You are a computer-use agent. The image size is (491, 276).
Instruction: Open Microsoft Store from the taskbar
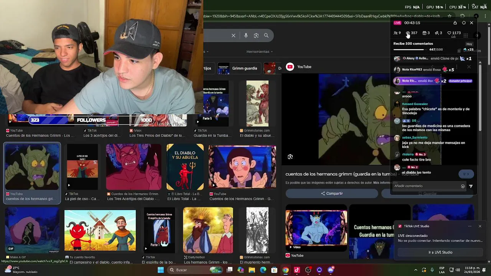pyautogui.click(x=274, y=270)
